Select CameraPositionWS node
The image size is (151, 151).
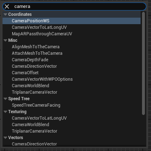pyautogui.click(x=72, y=21)
